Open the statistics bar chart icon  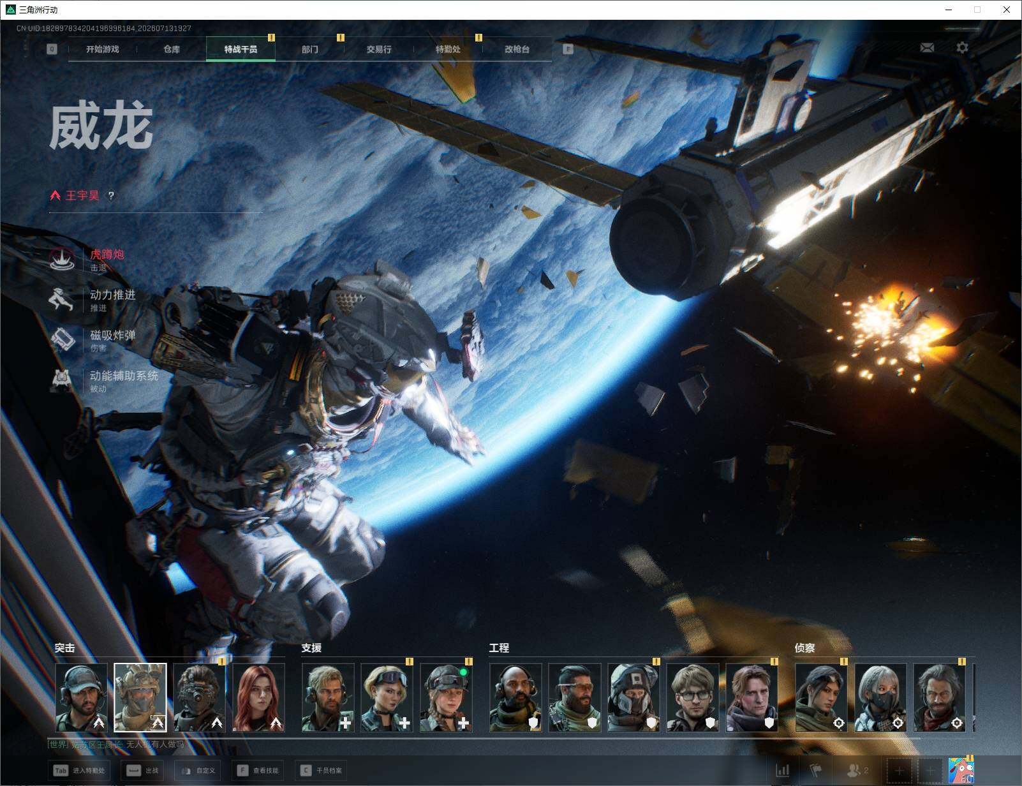(x=783, y=770)
